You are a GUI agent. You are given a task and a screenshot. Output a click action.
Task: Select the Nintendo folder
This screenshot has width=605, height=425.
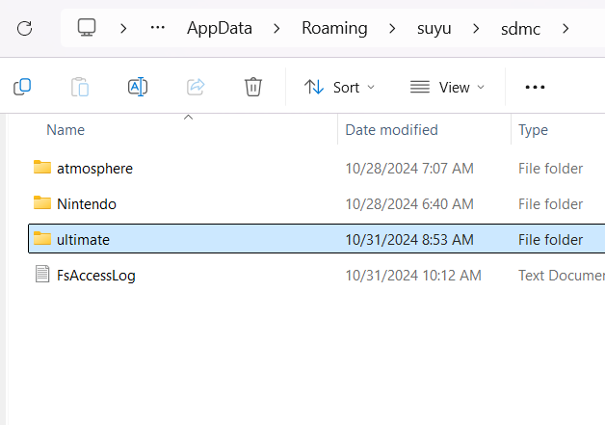click(x=86, y=203)
